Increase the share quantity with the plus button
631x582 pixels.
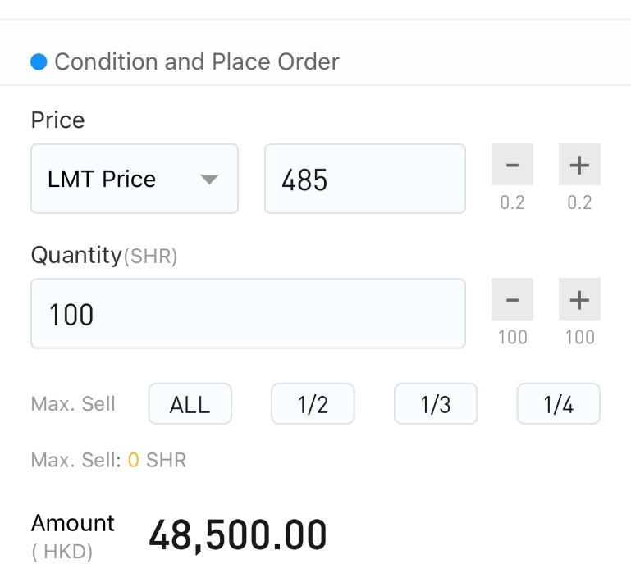(579, 299)
